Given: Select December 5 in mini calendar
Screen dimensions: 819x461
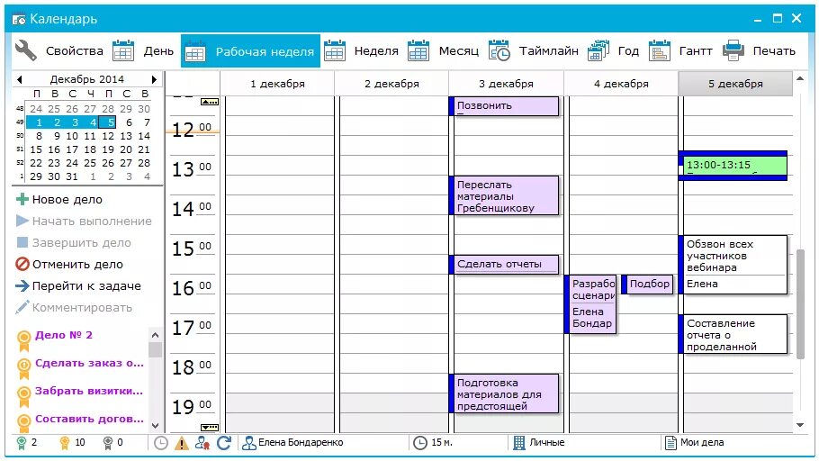Looking at the screenshot, I should click(x=108, y=122).
